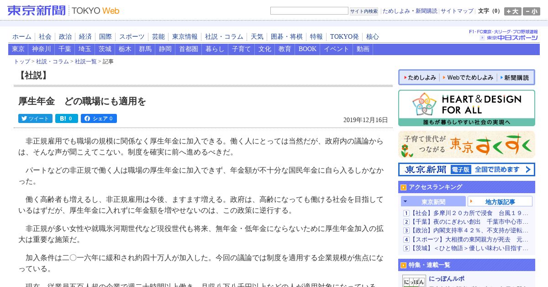This screenshot has height=287, width=548.
Task: Open the サイトマップ link
Action: point(457,11)
